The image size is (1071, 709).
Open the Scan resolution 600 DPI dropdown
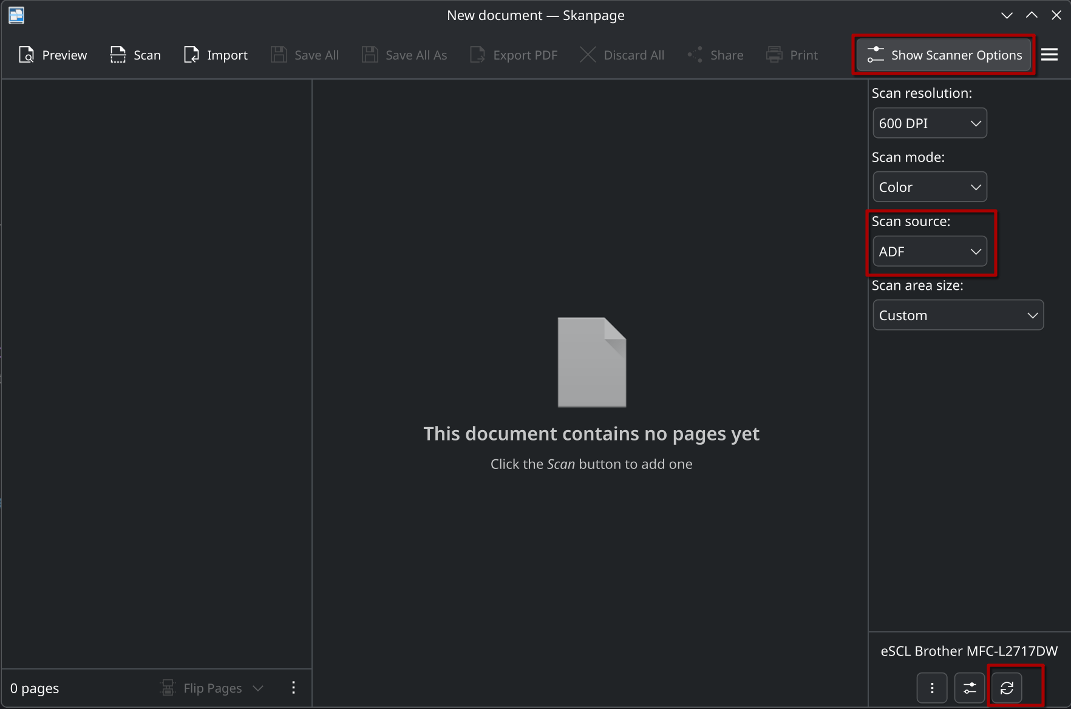click(x=930, y=123)
